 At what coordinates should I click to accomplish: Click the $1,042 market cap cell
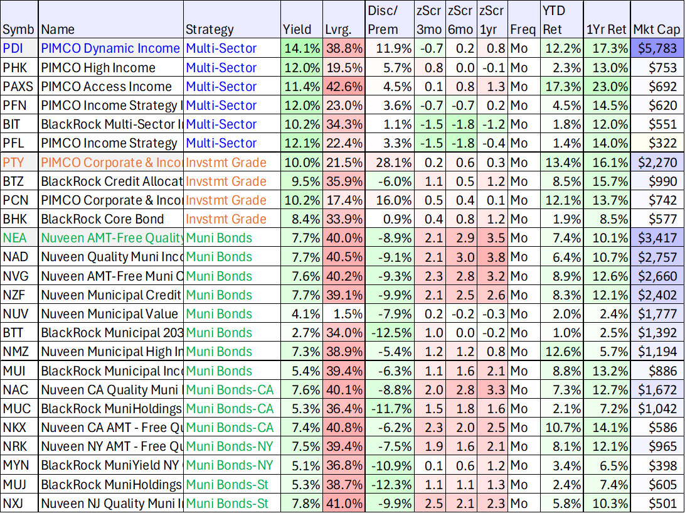[657, 408]
